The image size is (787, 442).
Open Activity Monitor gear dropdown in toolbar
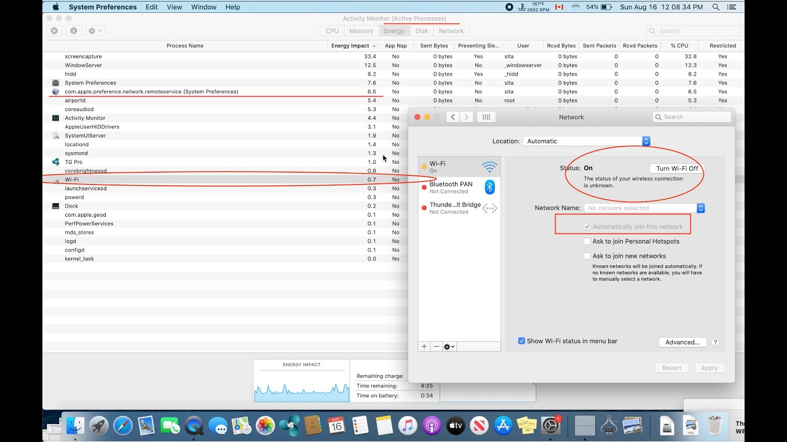(95, 31)
